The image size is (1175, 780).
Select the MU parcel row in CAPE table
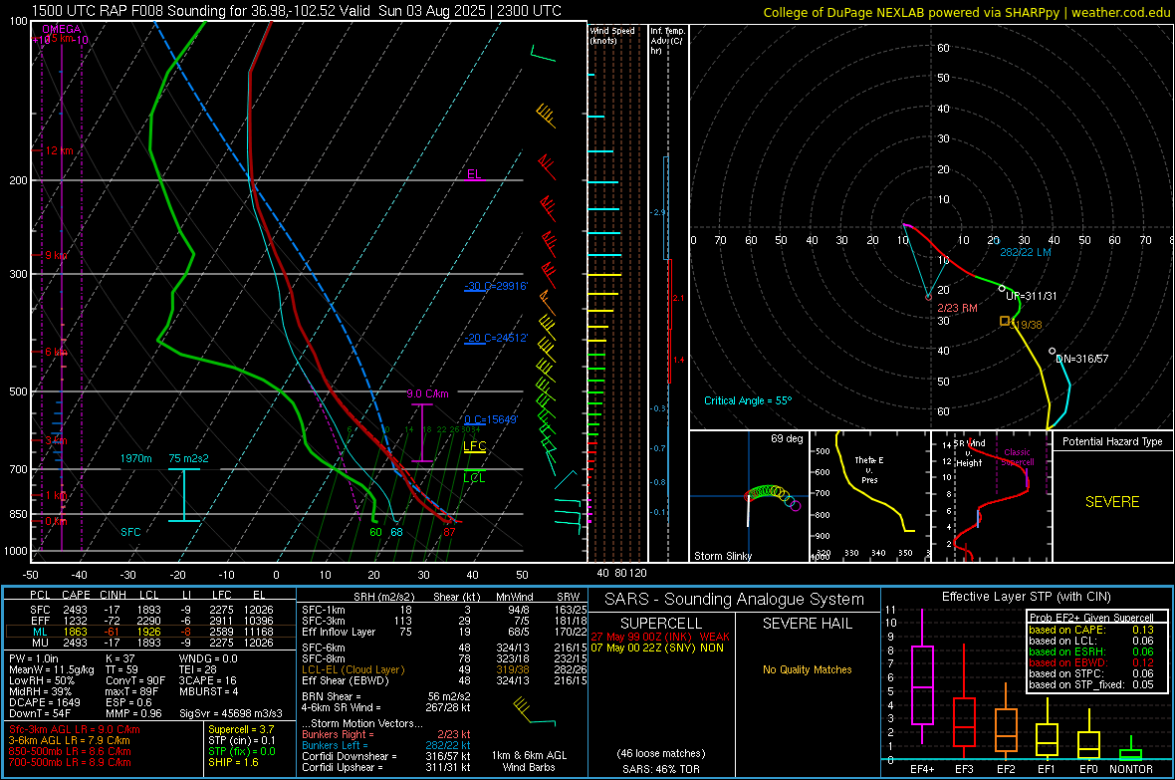click(x=150, y=643)
